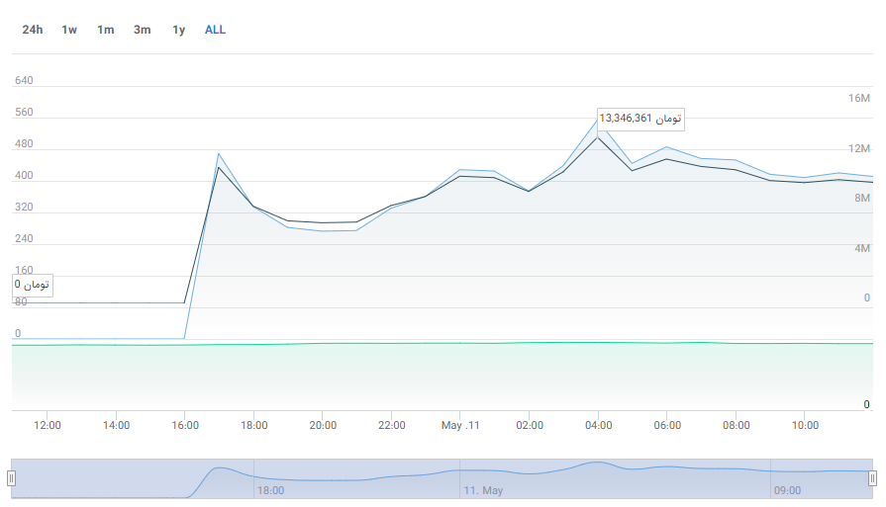This screenshot has height=507, width=886.
Task: Switch chart range to 1w
Action: [69, 30]
